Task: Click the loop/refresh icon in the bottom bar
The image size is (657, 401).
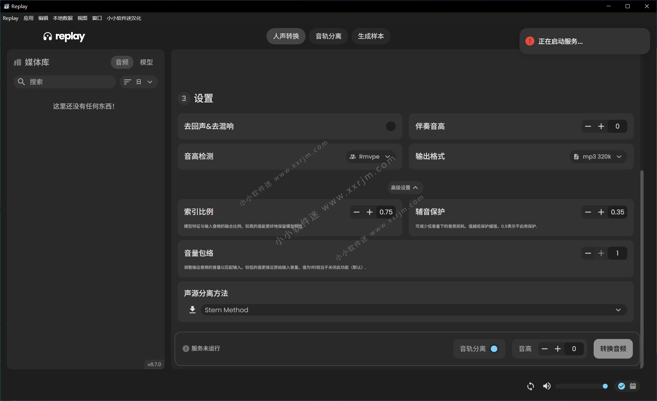Action: 530,386
